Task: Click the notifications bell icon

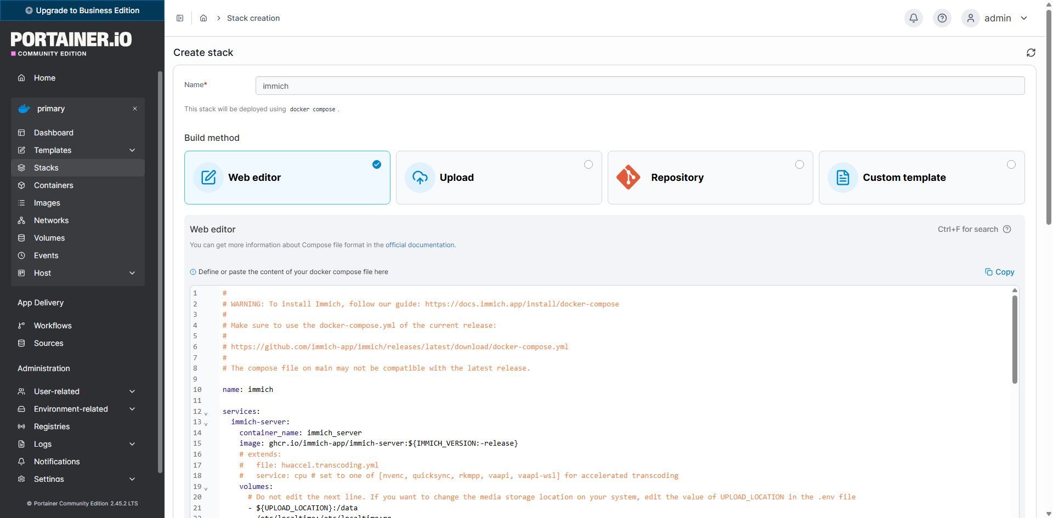Action: tap(914, 18)
